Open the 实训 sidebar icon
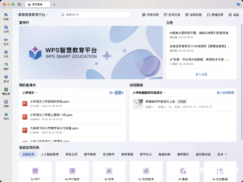 [x=6, y=77]
